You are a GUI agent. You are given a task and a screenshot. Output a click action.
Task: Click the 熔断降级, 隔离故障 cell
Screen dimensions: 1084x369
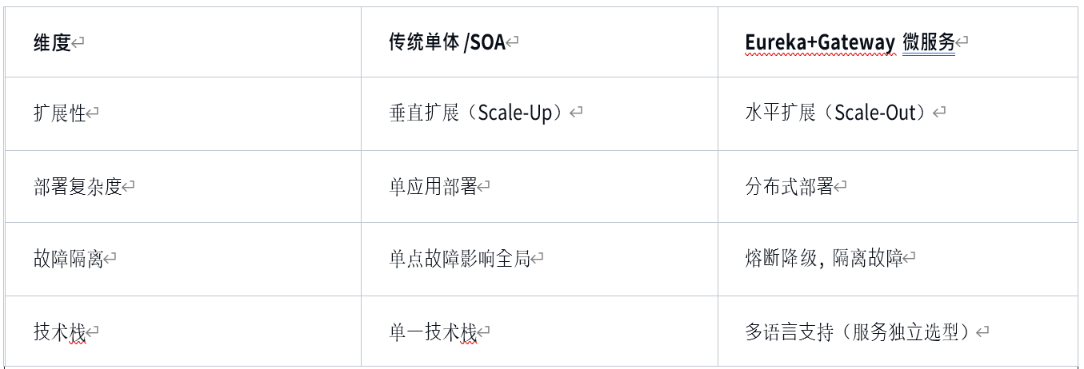[898, 259]
